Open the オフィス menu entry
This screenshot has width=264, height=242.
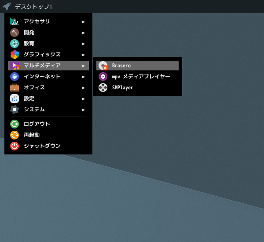48,88
